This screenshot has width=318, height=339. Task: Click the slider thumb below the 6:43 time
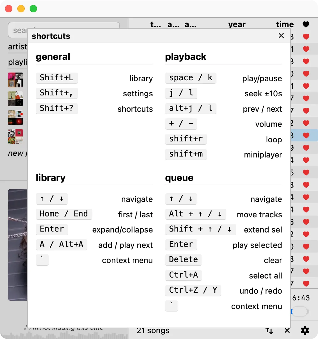coord(299,312)
